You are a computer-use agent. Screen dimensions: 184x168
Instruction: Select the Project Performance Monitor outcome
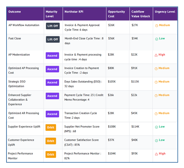point(20,156)
